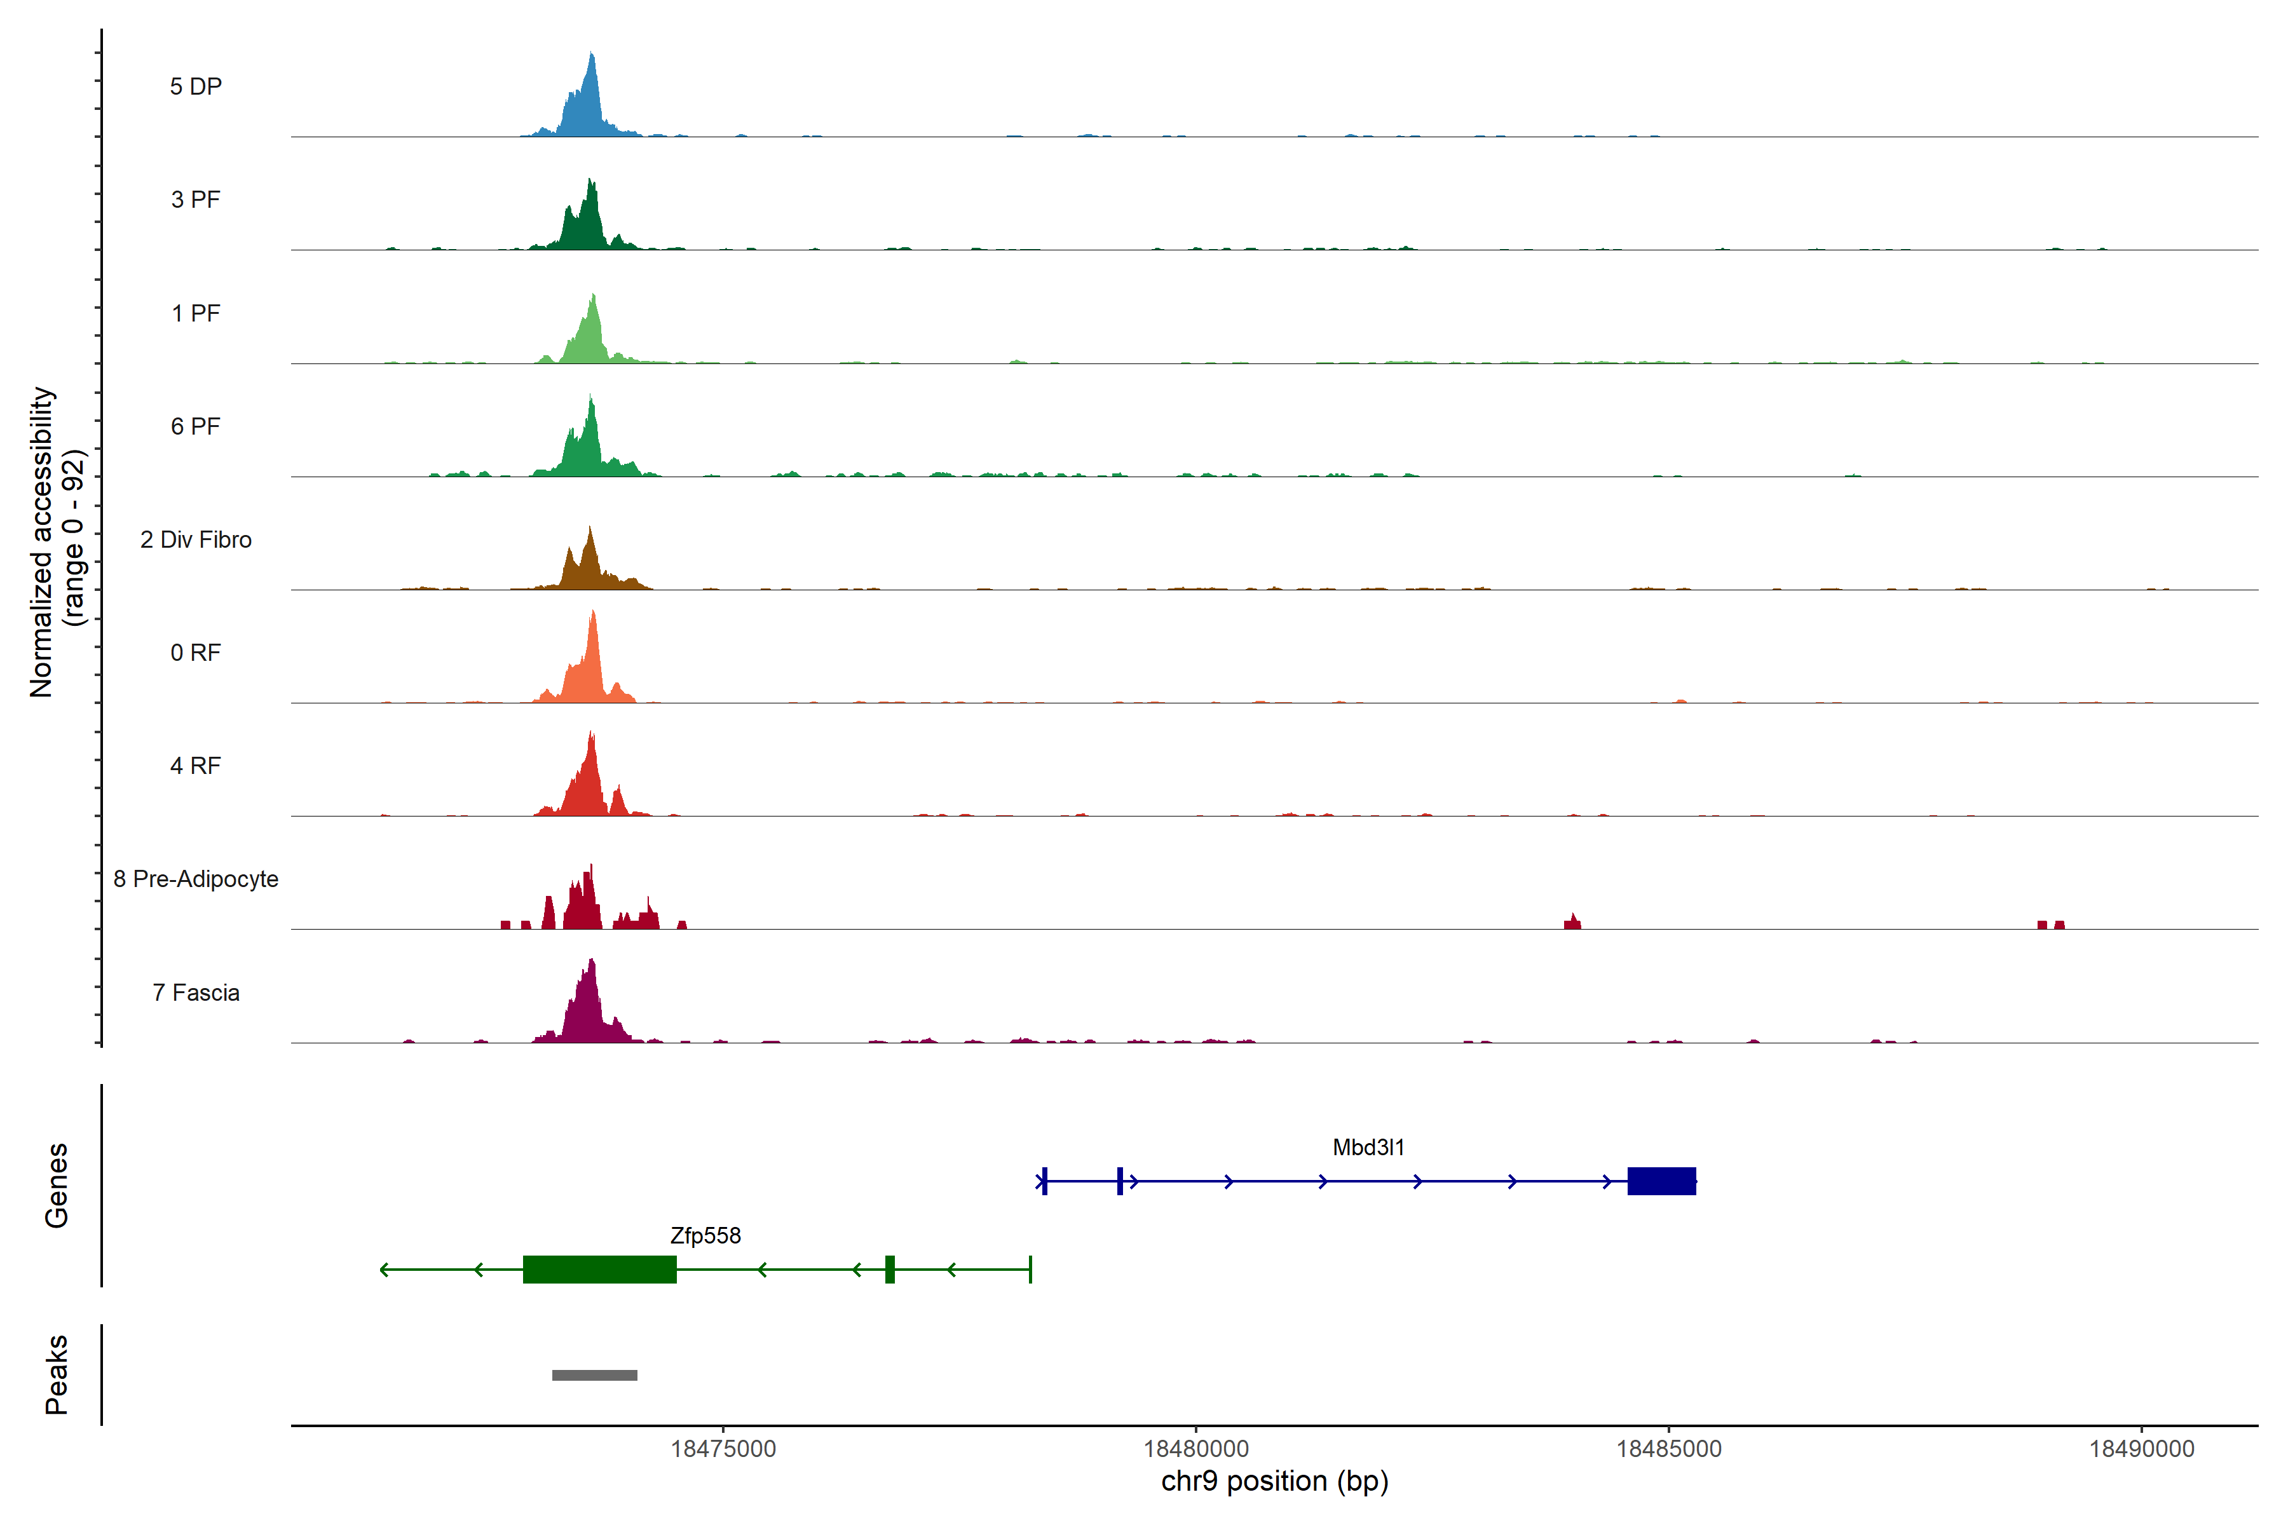Click the 6 PF track label

pos(196,426)
